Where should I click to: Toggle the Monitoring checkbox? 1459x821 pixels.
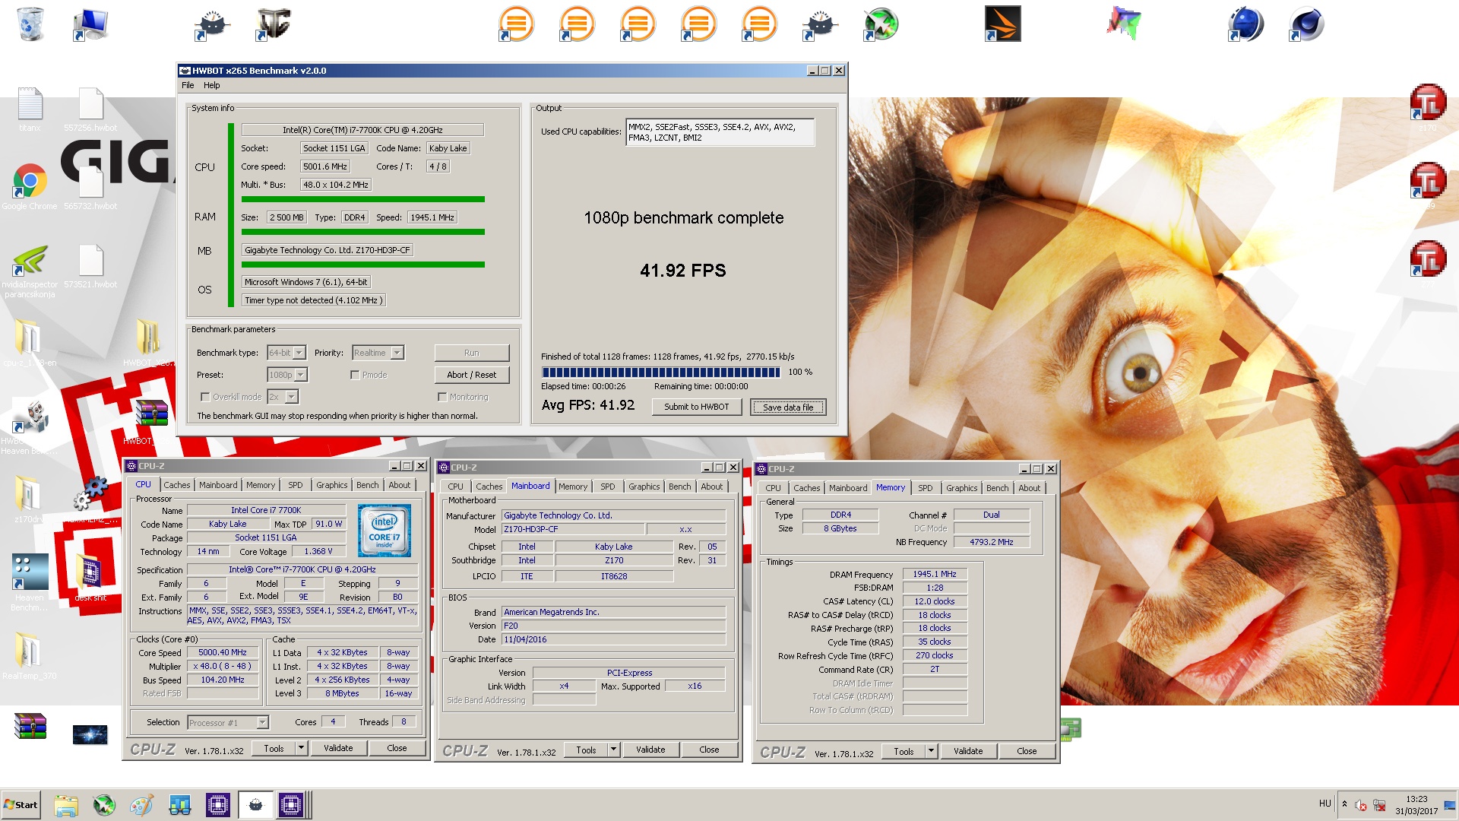coord(442,397)
